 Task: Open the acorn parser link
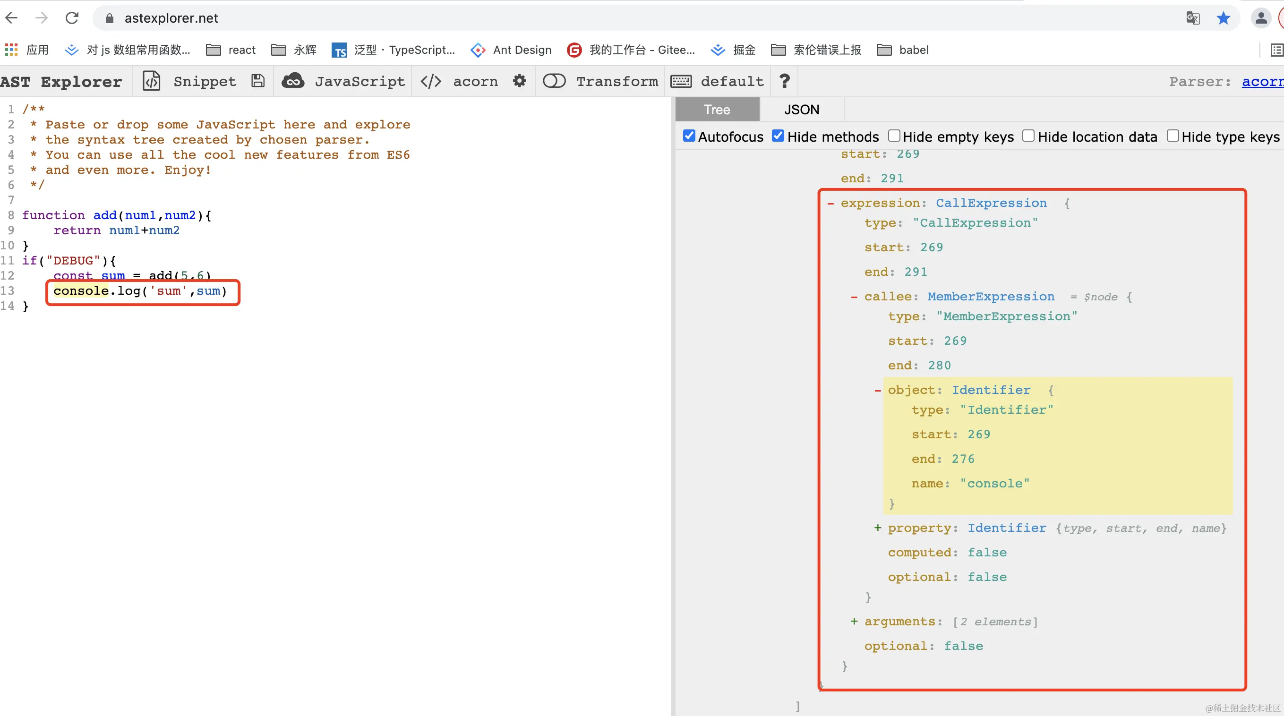(x=1262, y=81)
